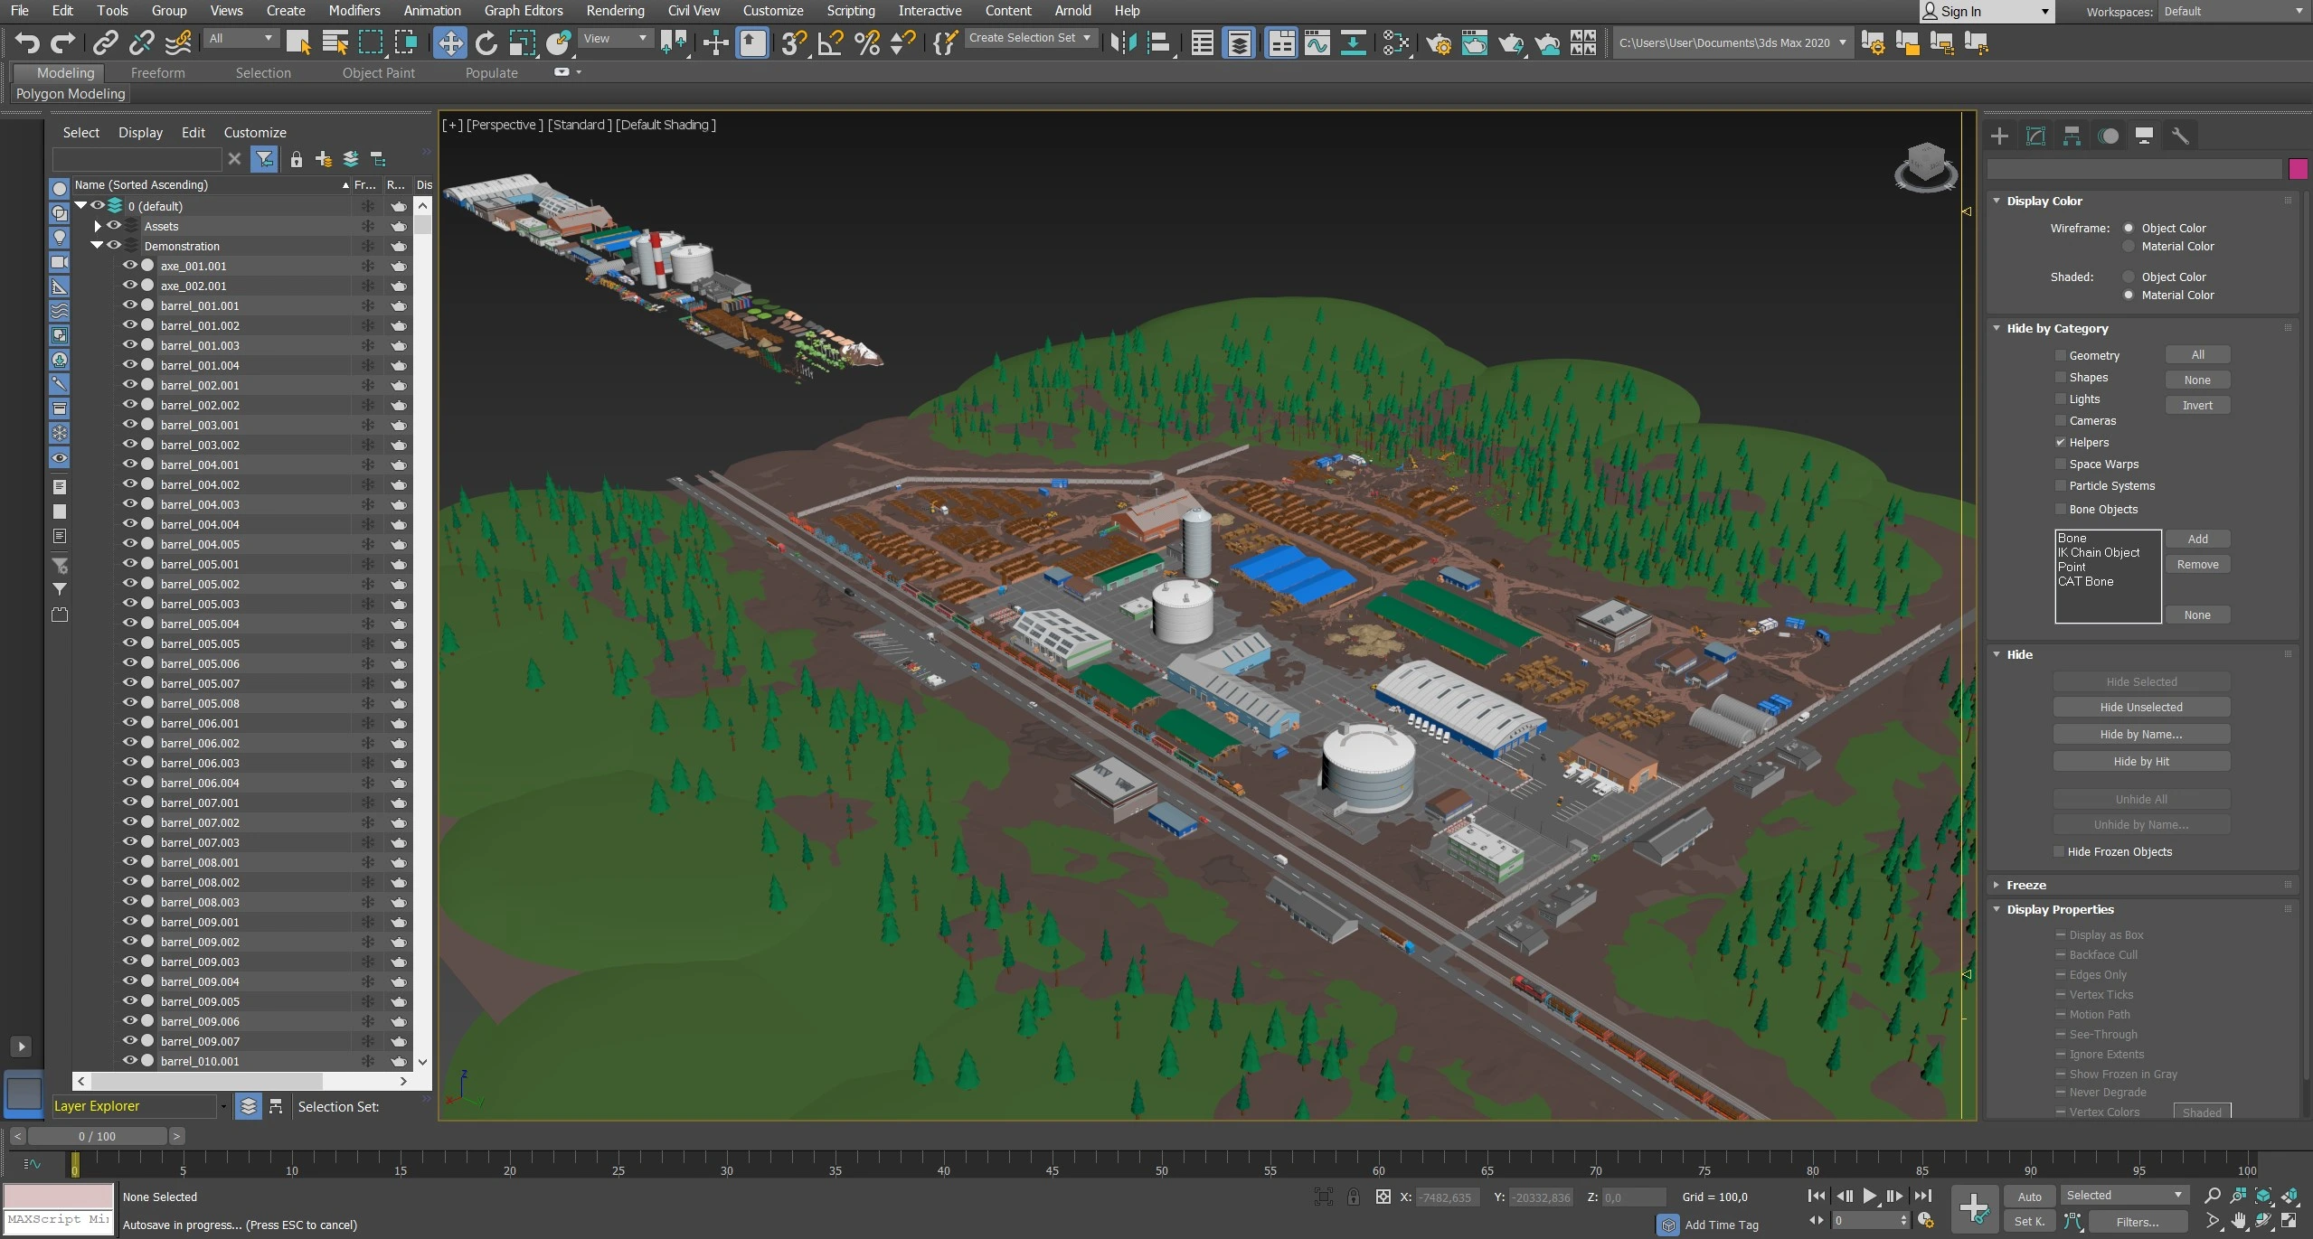Activate the Select and Rotate tool
Screen dimensions: 2313x1239
pos(486,42)
